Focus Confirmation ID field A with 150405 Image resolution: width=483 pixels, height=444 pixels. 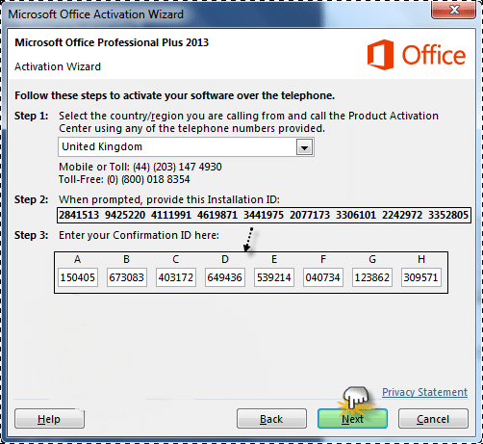[x=78, y=277]
